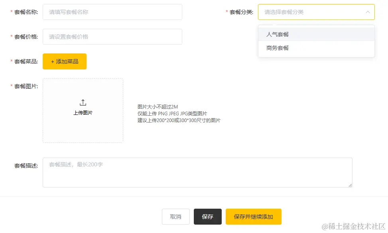Screen dimensions: 388x233
Task: Click the 建议上传200*200或300*300尺寸的图片 text
Action: (x=179, y=120)
